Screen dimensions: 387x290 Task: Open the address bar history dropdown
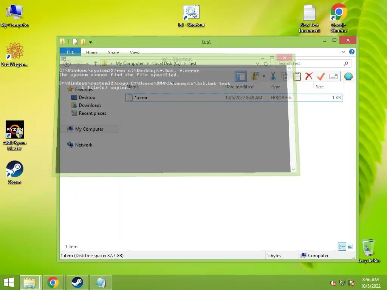tap(257, 63)
